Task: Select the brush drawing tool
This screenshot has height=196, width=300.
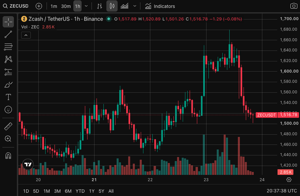Action: 8,85
